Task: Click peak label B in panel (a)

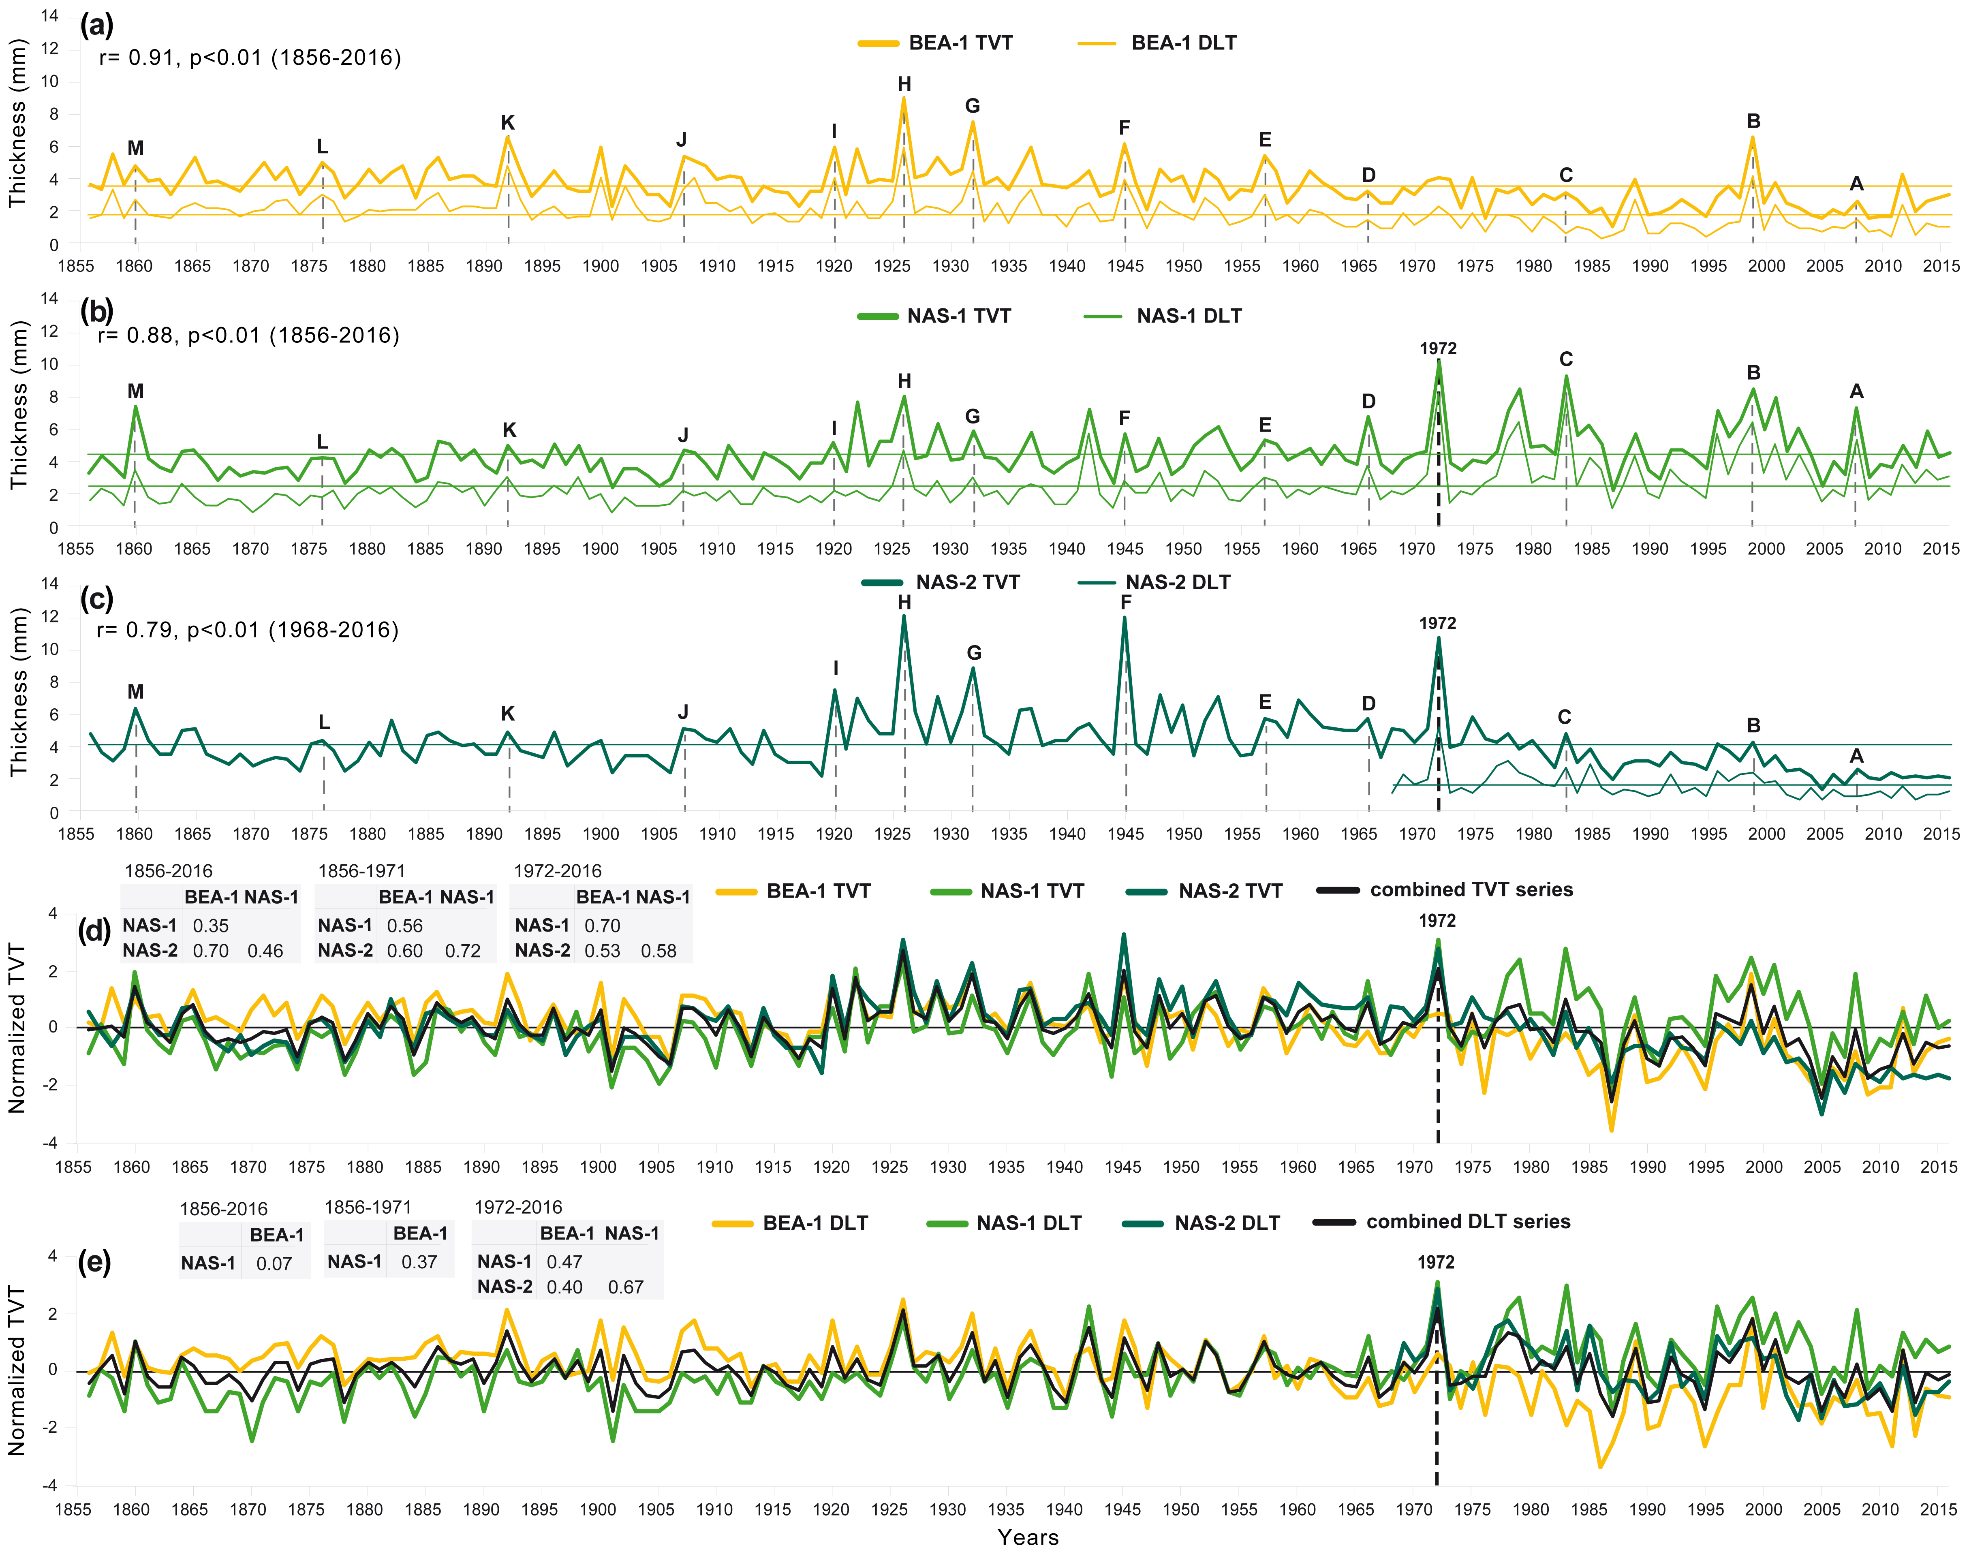Action: click(1753, 122)
